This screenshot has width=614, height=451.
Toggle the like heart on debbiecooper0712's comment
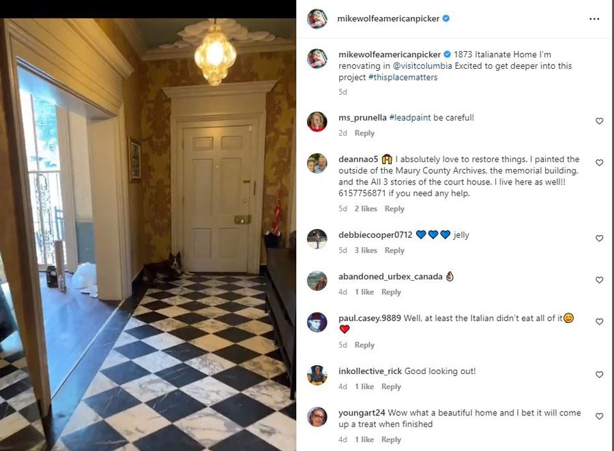(x=599, y=238)
